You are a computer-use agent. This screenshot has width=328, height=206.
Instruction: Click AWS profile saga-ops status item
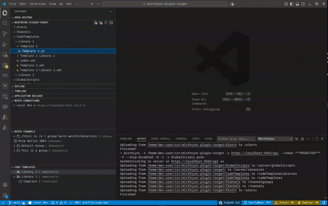pos(89,202)
